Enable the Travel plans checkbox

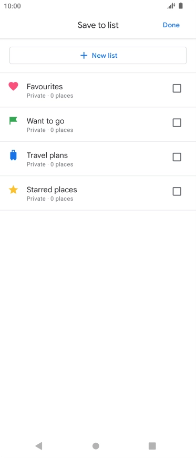pos(177,157)
